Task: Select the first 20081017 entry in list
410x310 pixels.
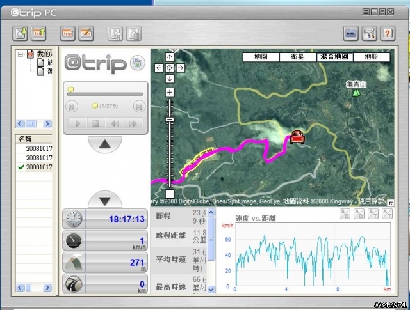Action: pos(34,148)
